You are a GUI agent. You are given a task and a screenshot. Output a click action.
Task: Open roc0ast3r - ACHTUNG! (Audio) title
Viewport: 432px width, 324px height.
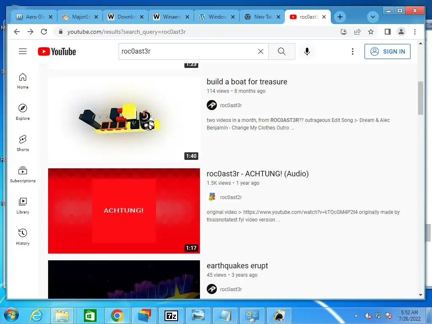[258, 174]
